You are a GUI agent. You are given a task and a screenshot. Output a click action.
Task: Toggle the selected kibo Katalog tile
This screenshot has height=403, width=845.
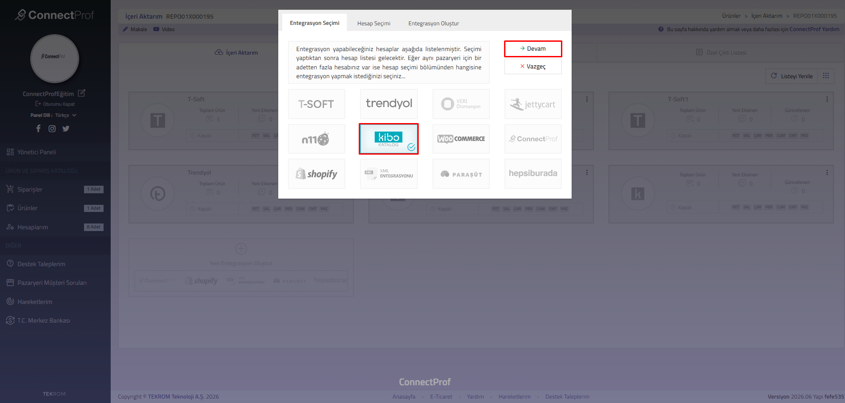388,139
